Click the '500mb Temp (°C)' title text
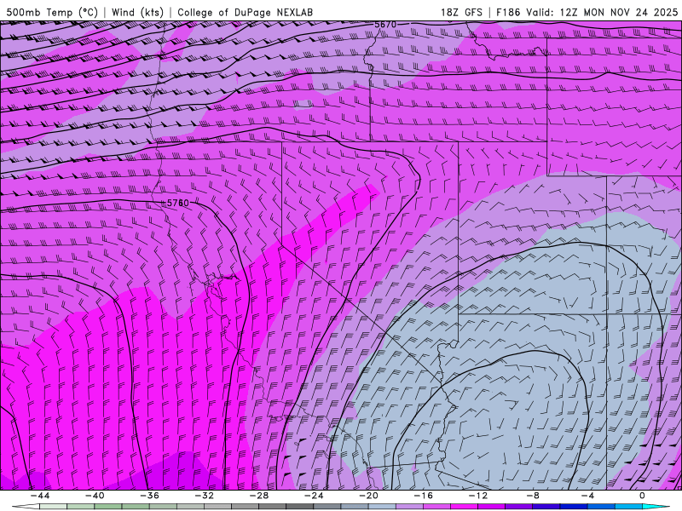 tap(53, 12)
